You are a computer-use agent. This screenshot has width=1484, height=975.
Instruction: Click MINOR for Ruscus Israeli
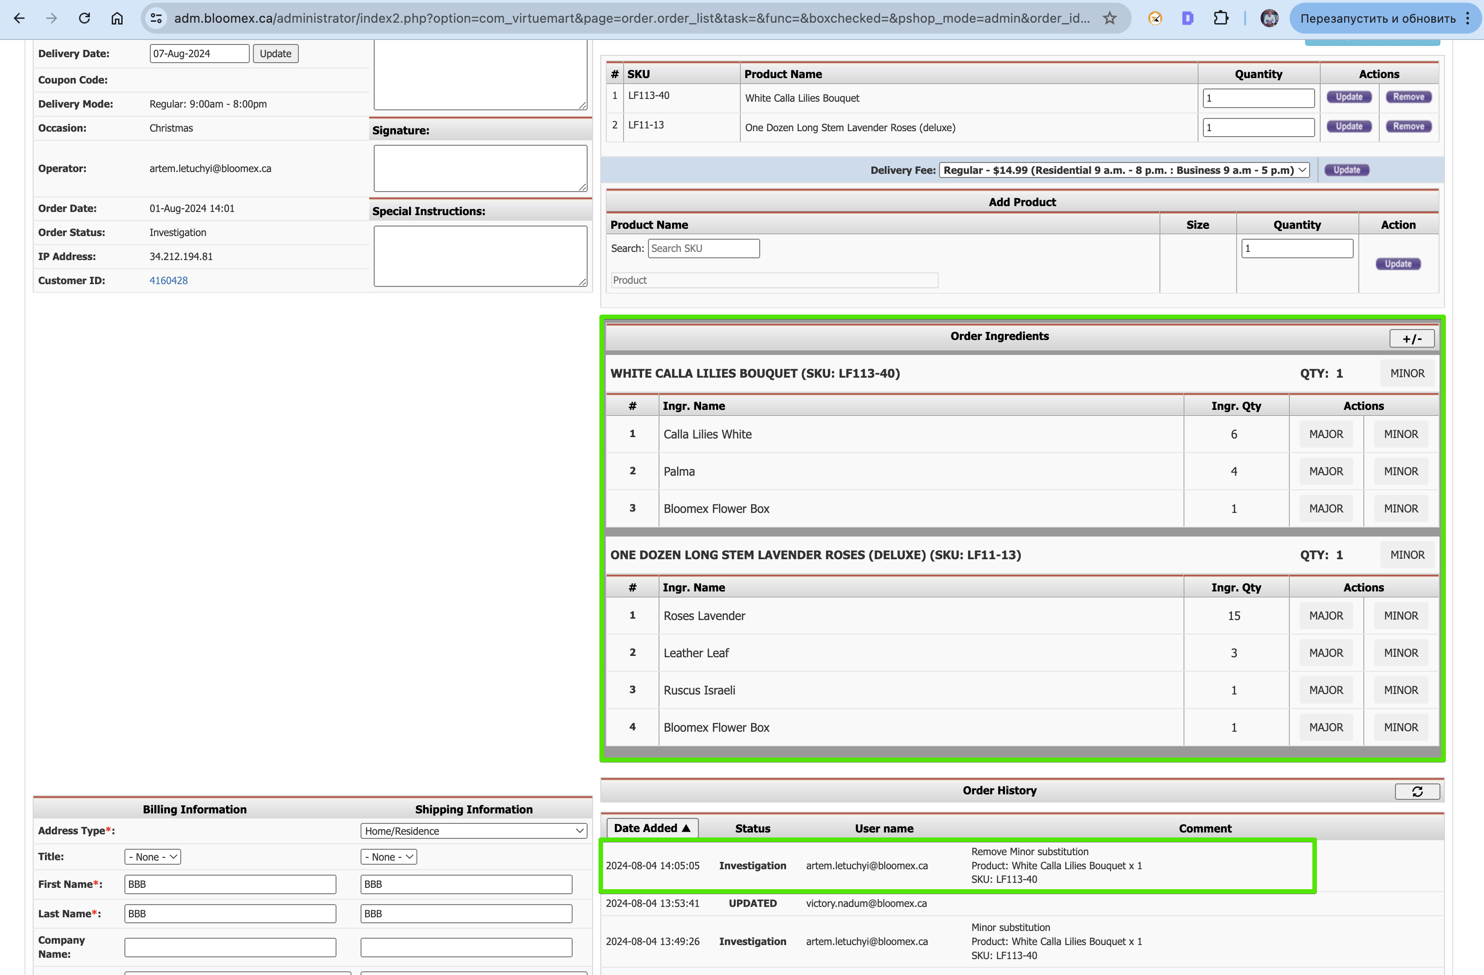[x=1401, y=691]
